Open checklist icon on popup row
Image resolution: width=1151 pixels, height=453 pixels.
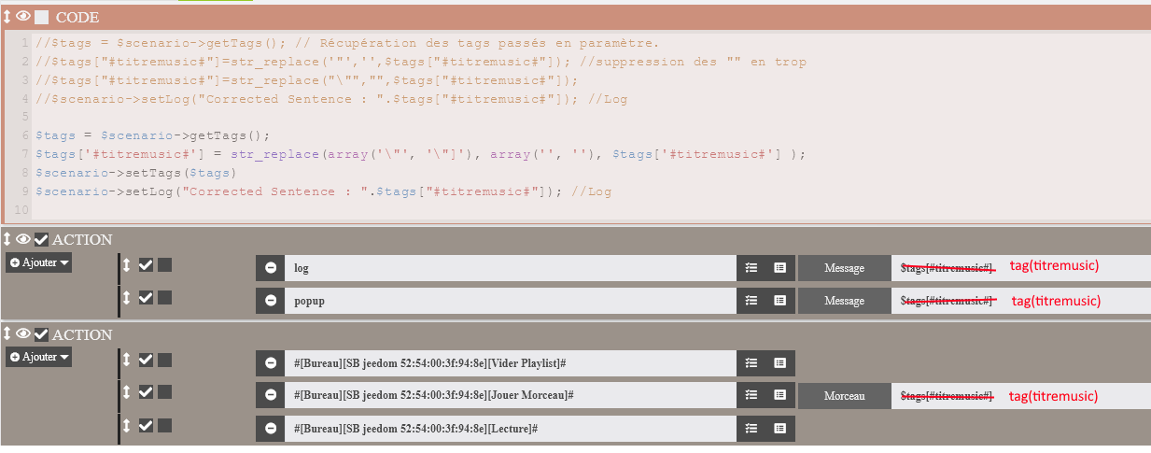coord(751,301)
